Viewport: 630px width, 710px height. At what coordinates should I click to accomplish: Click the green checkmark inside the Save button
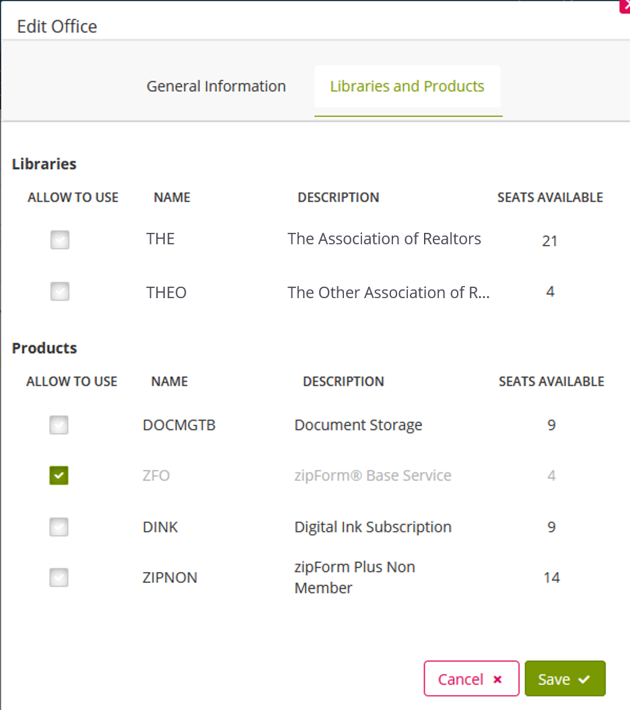(584, 678)
